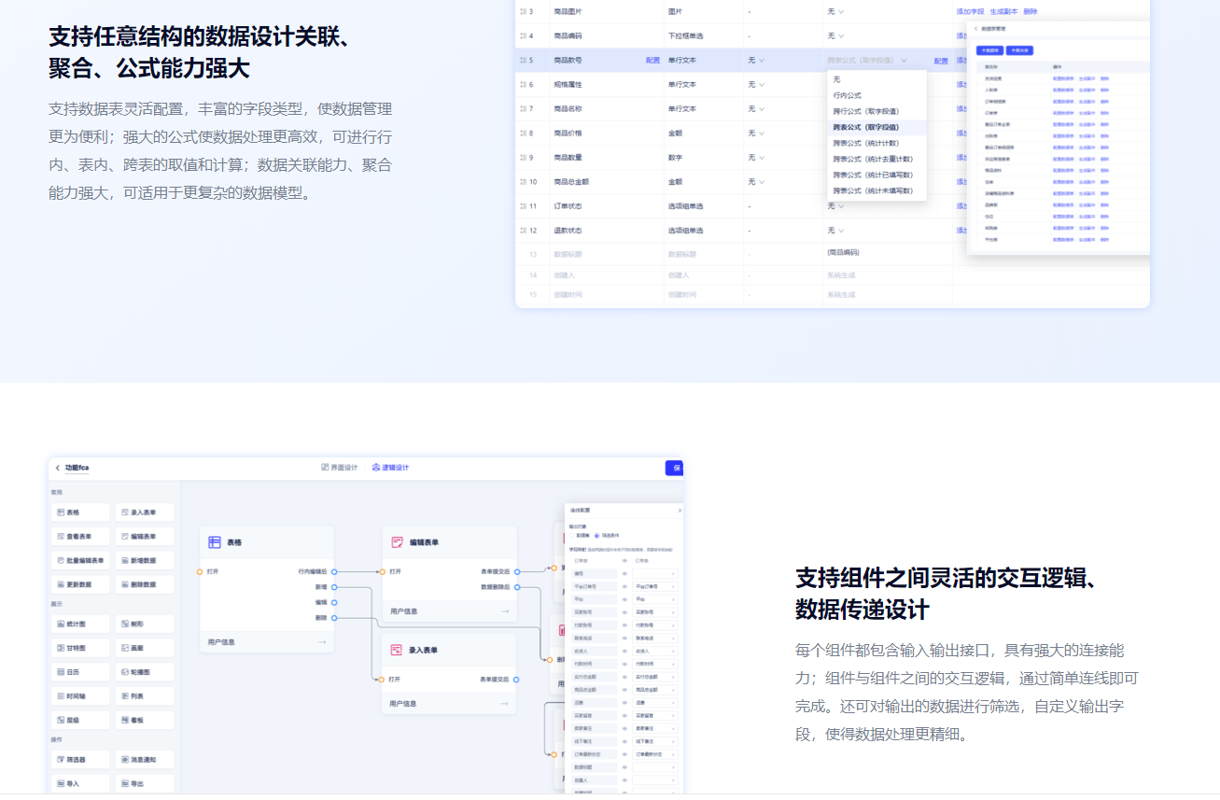
Task: Select the 筛选器 filter component
Action: click(80, 760)
